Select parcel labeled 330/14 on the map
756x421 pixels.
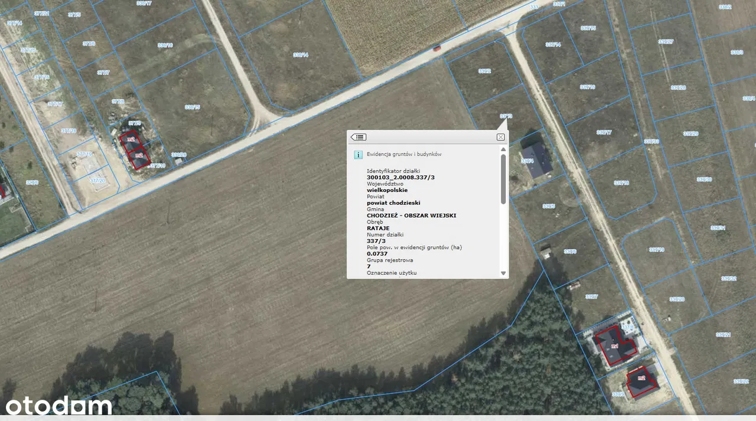(300, 55)
